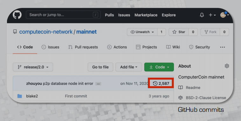Screen dimensions: 241x121
Task: View the watchers count 1
Action: pyautogui.click(x=162, y=32)
